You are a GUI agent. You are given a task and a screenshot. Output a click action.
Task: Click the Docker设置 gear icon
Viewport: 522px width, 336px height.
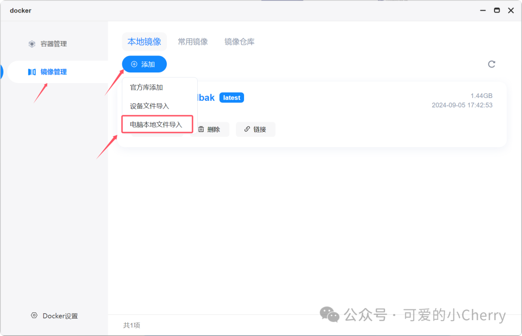(x=34, y=315)
